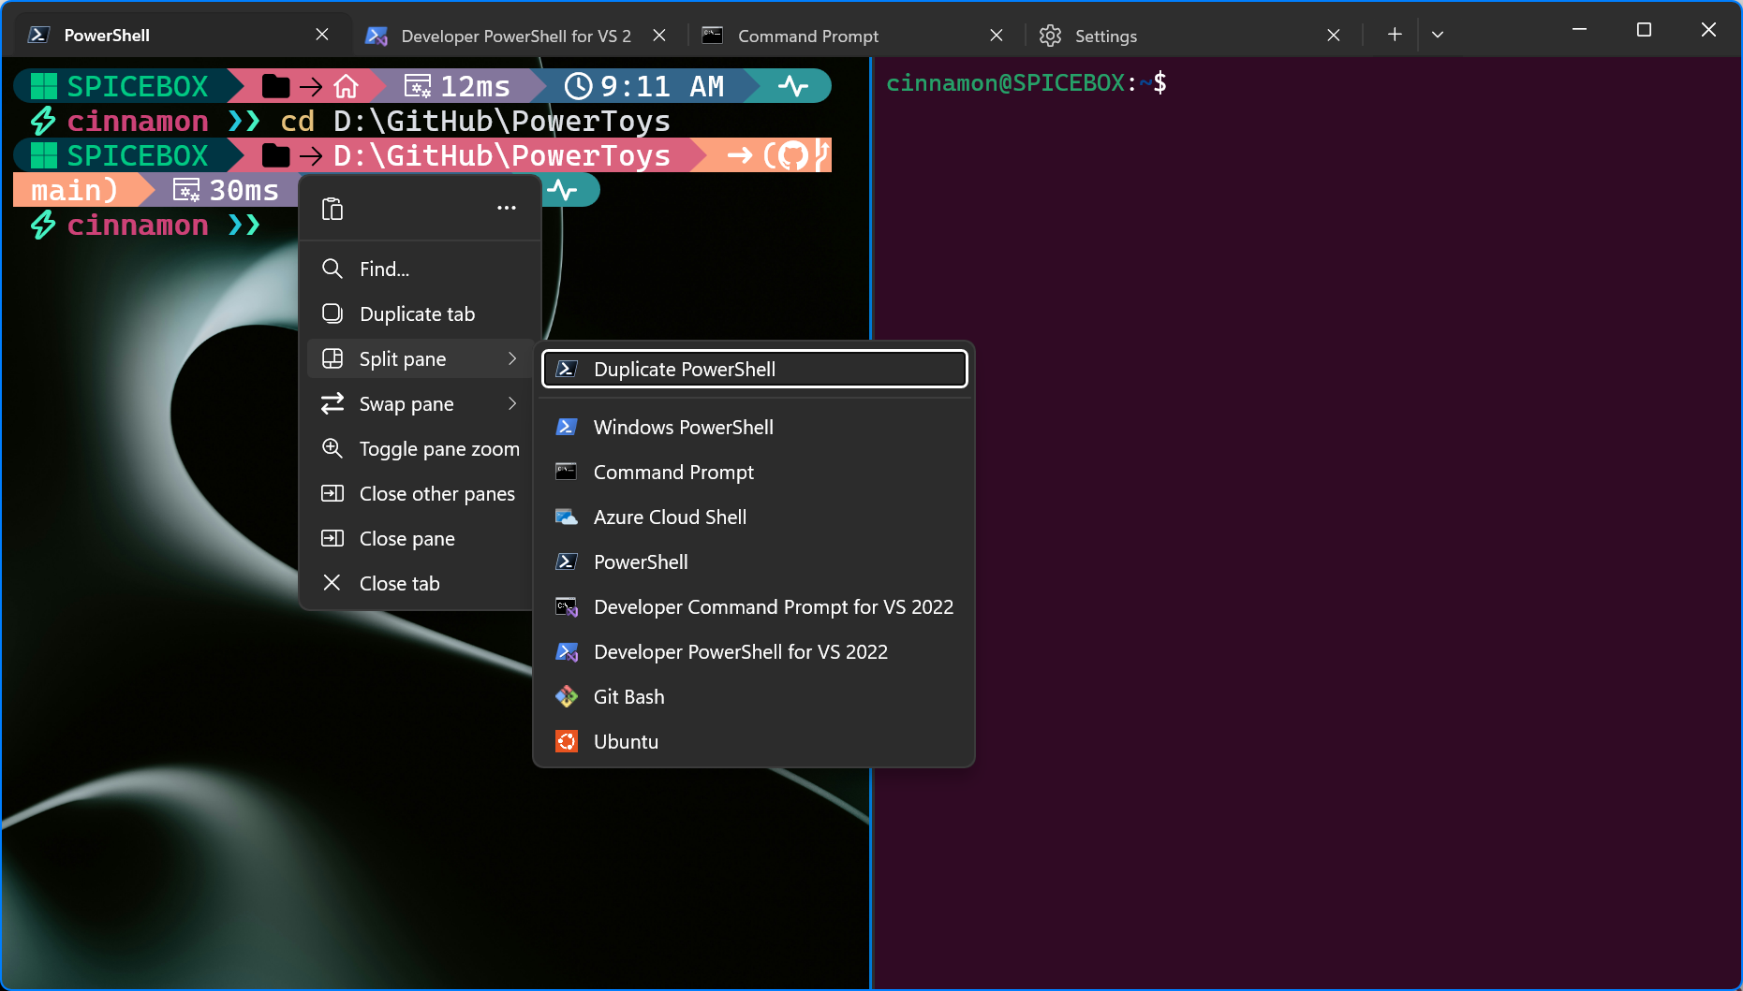Image resolution: width=1743 pixels, height=991 pixels.
Task: Choose Developer Command Prompt for VS 2022
Action: (754, 606)
